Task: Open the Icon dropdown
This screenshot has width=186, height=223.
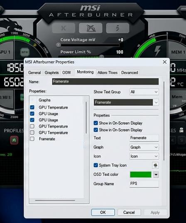Action: (x=144, y=156)
